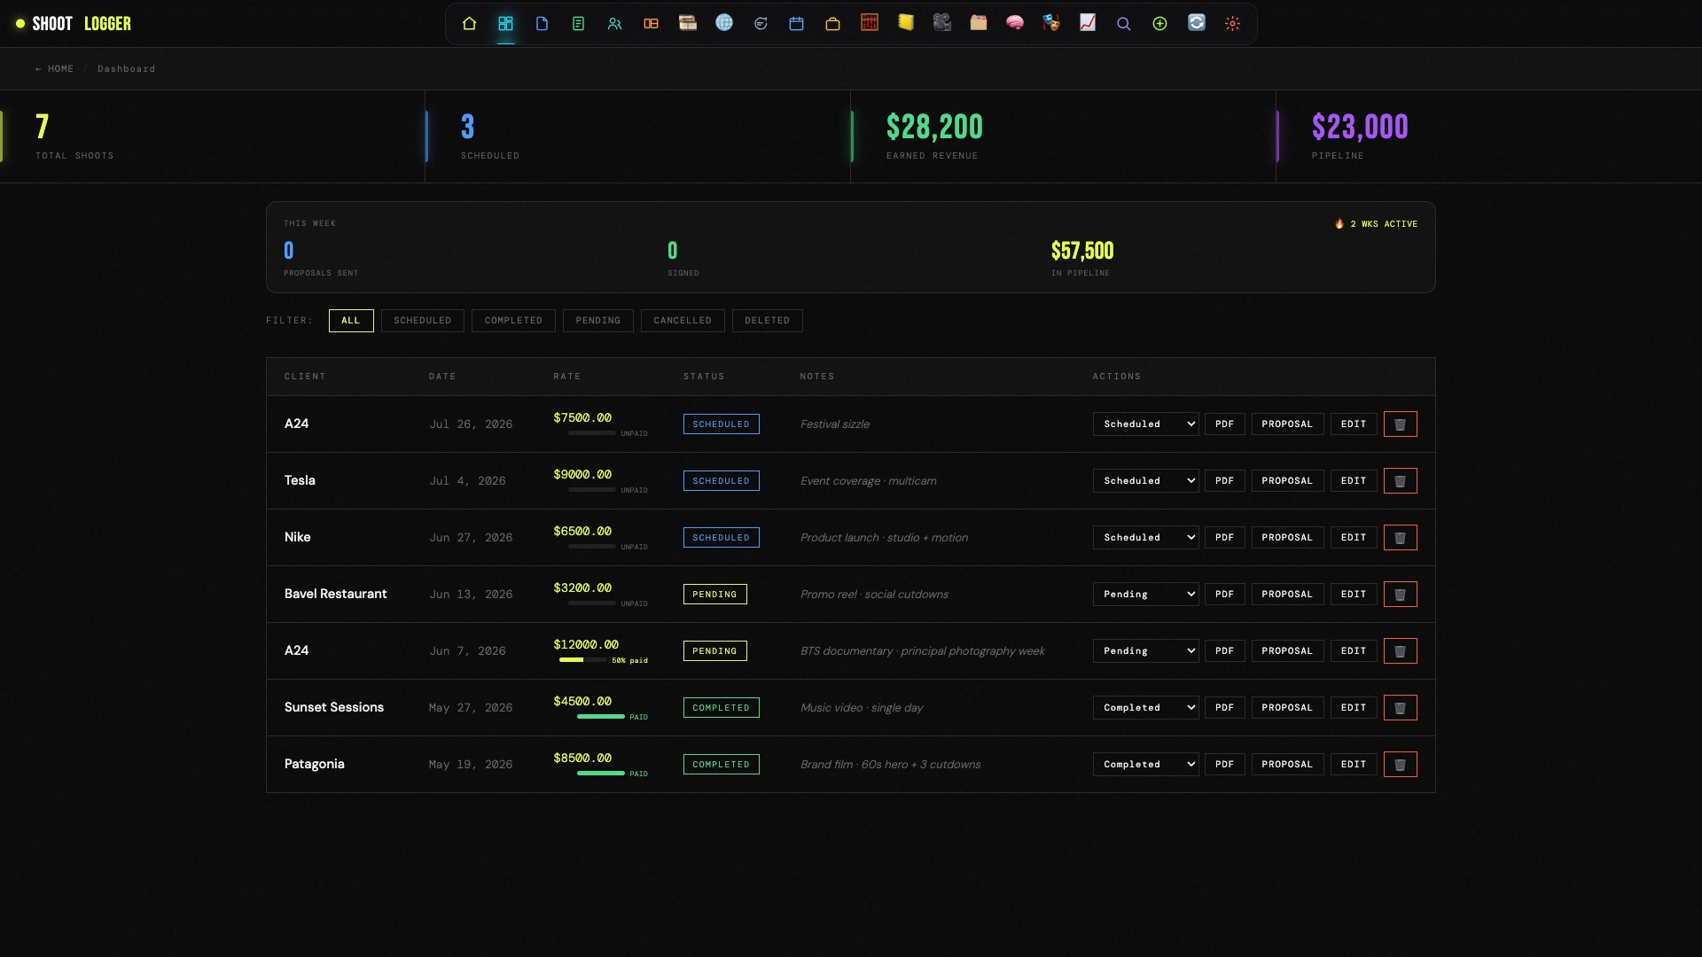Screen dimensions: 1702x957
Task: Go back via HOME breadcrumb link
Action: pyautogui.click(x=55, y=69)
